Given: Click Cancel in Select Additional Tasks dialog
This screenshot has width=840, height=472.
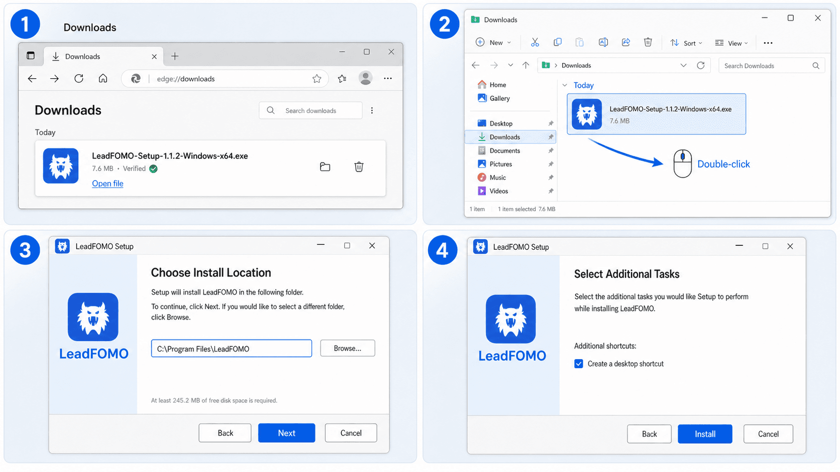Looking at the screenshot, I should [768, 434].
